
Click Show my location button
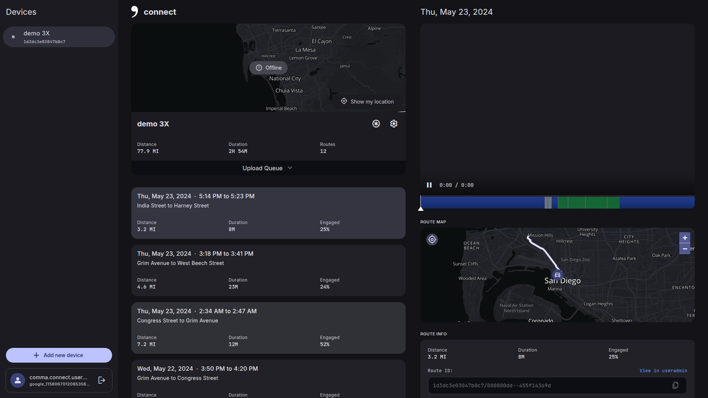click(367, 101)
